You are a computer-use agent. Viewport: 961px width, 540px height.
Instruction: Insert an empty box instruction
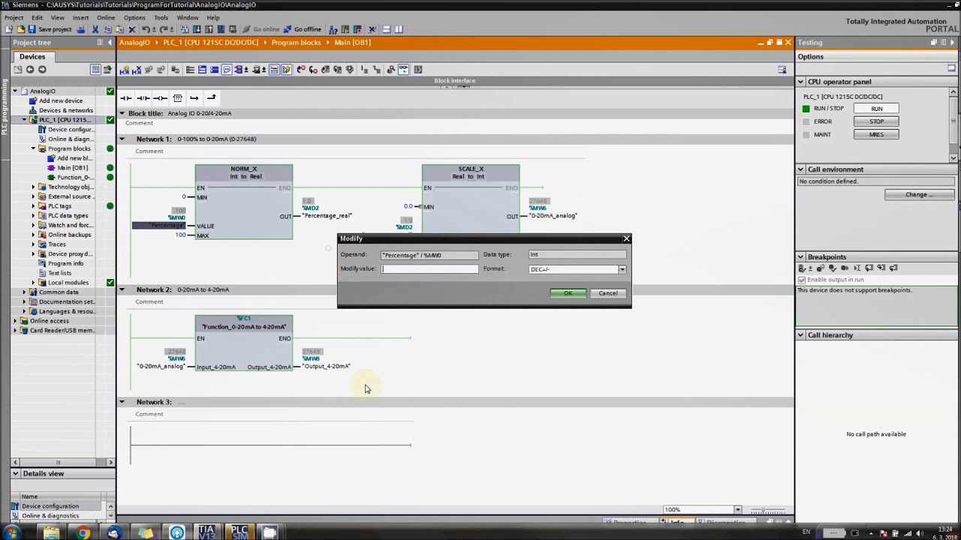coord(177,97)
